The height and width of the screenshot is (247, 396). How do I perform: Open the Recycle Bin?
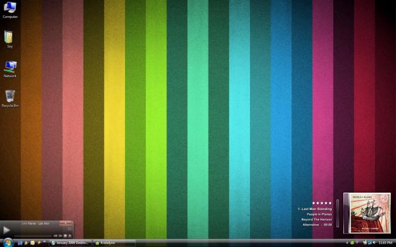(10, 98)
